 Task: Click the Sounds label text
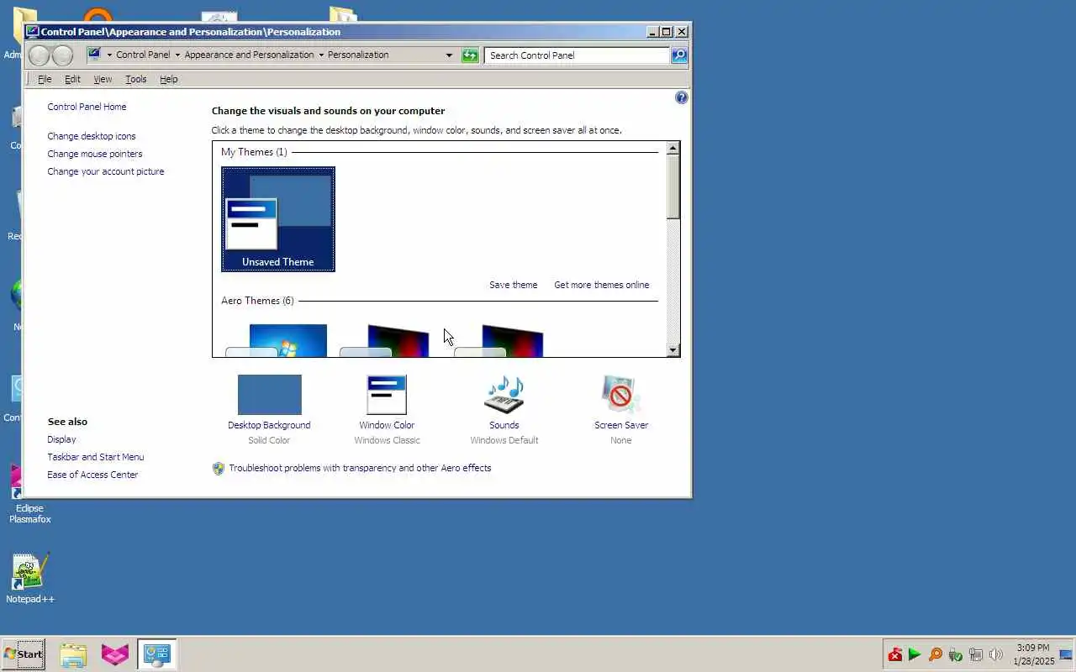click(504, 425)
